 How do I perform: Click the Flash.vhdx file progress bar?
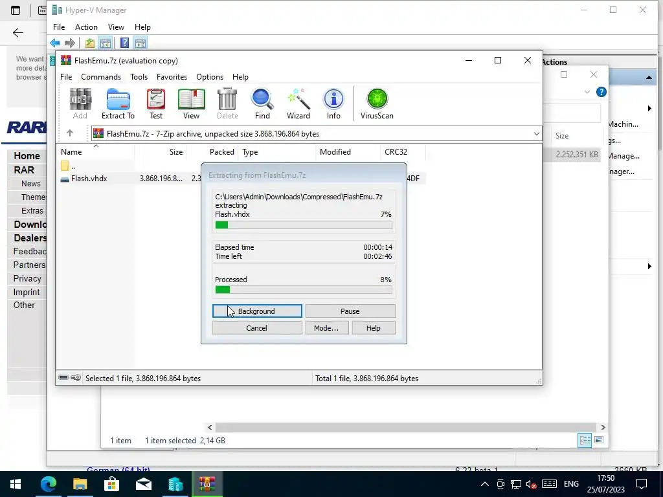tap(304, 225)
